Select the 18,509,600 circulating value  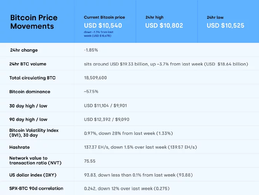[95, 78]
